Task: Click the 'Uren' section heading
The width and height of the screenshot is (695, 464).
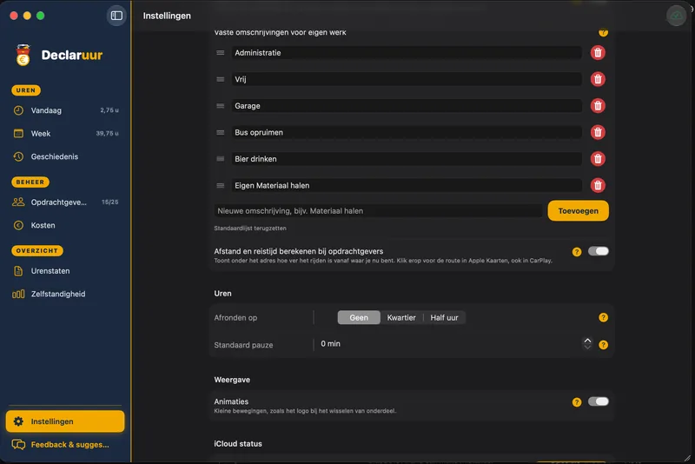Action: click(x=222, y=294)
